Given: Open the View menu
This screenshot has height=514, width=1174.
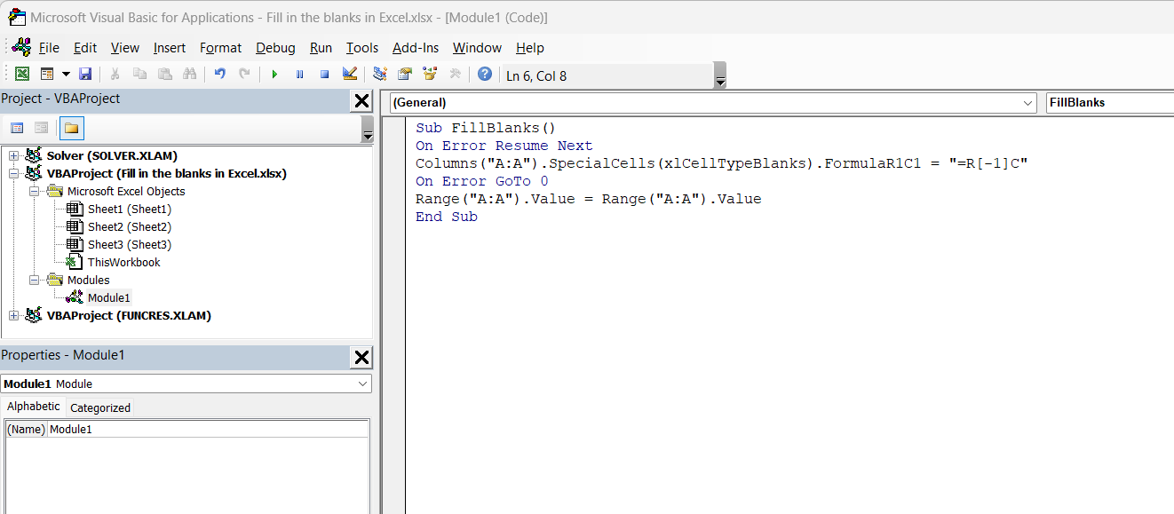Looking at the screenshot, I should pos(125,48).
